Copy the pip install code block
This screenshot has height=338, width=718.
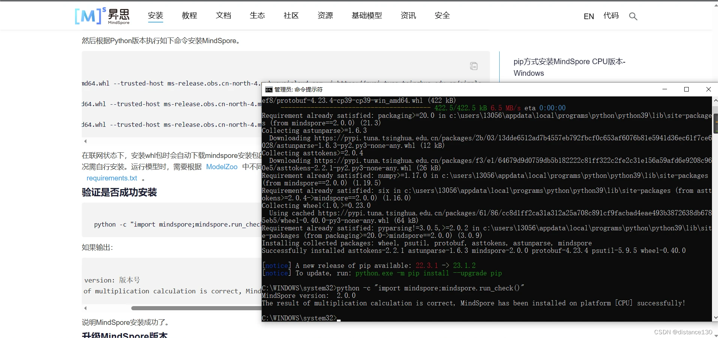[x=474, y=66]
